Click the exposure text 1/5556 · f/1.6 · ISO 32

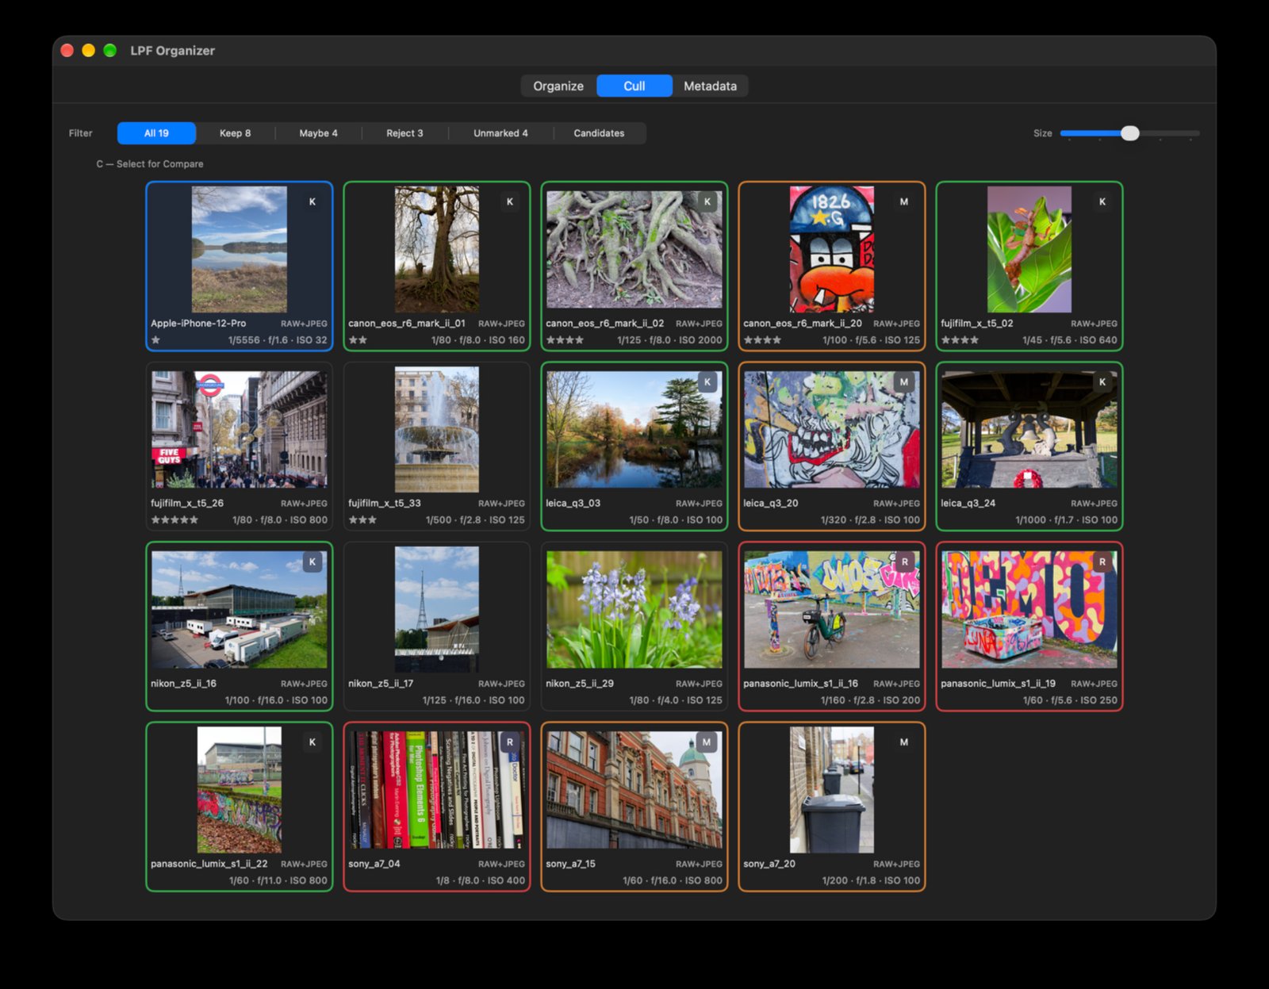278,340
